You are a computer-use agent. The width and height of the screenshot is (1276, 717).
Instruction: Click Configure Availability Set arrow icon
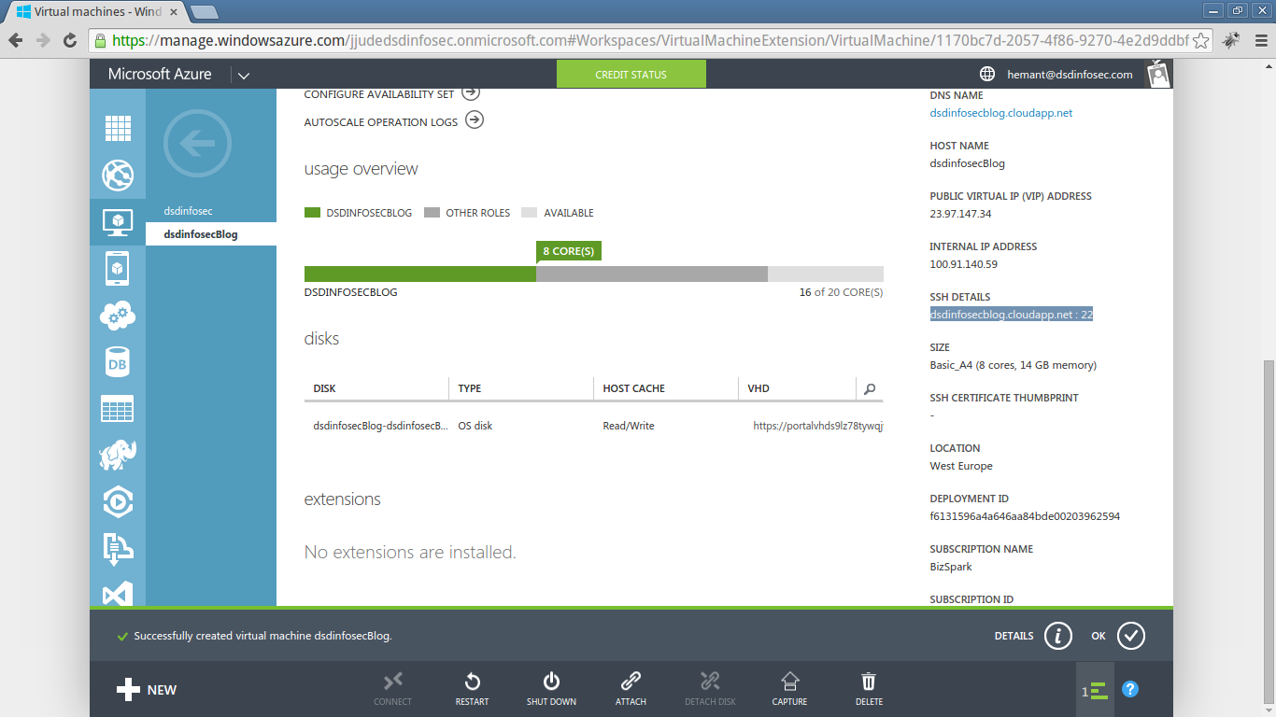tap(471, 92)
